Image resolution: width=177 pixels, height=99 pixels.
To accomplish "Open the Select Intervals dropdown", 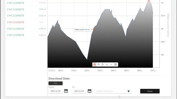I will tap(113, 91).
